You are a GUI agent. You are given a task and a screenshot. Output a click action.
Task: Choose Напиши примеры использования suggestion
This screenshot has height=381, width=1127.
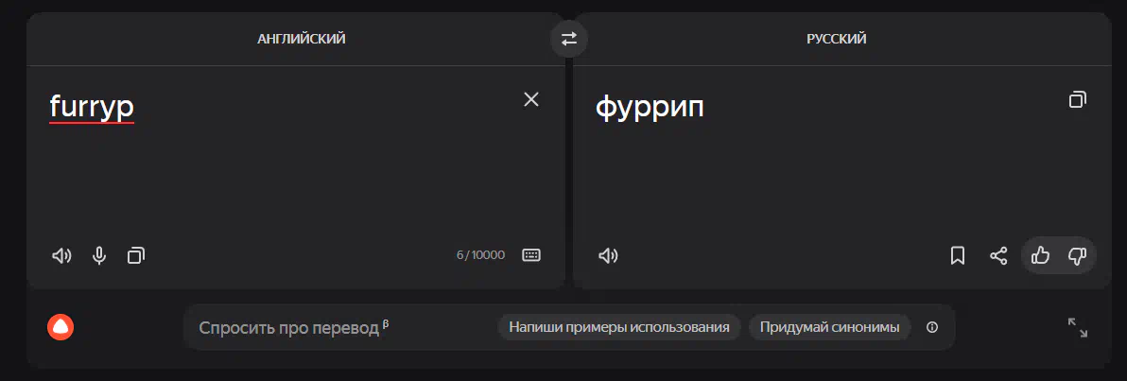619,327
